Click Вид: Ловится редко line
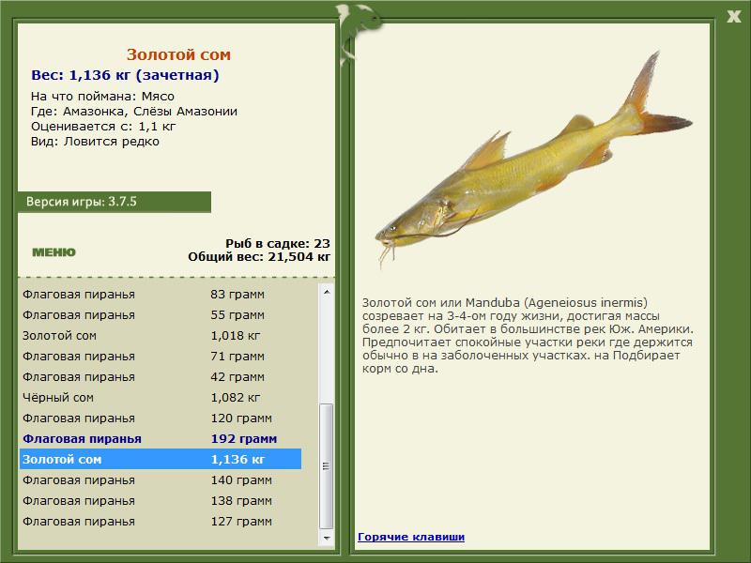This screenshot has height=563, width=751. point(95,142)
